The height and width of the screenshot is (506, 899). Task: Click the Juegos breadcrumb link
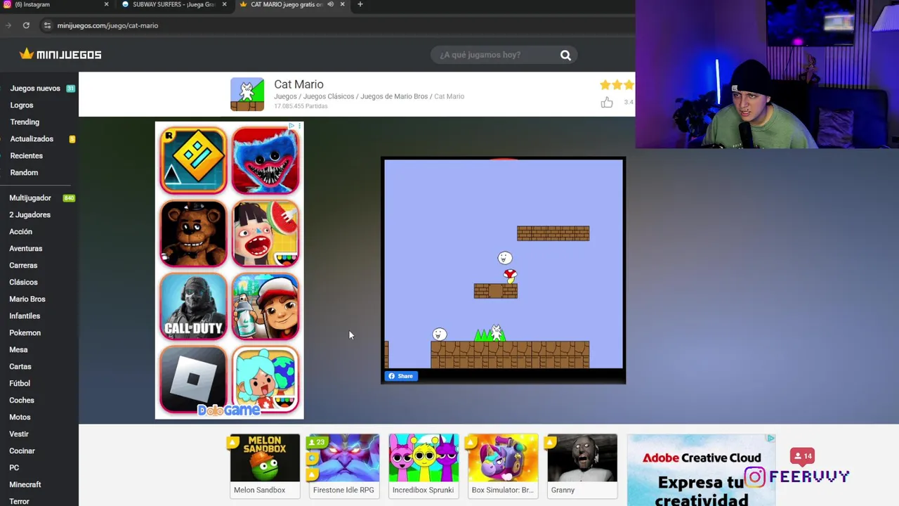[x=285, y=96]
